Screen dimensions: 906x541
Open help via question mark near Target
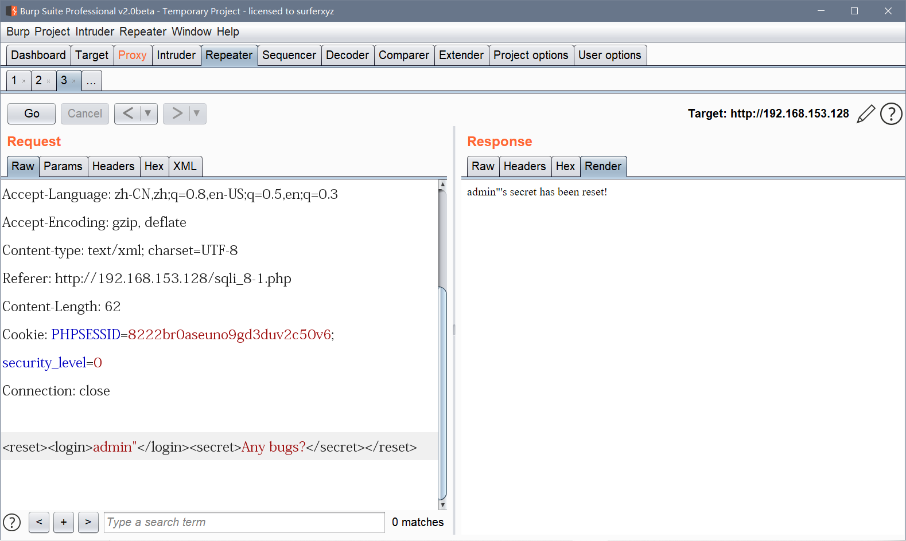tap(891, 113)
